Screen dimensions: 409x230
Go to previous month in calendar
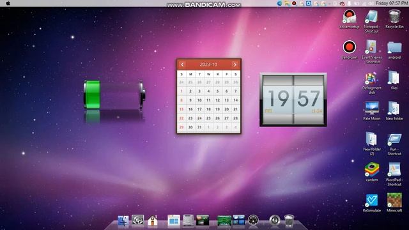tap(182, 65)
